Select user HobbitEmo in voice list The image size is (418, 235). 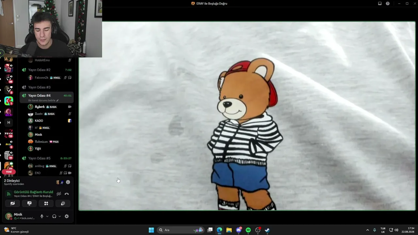(x=50, y=60)
